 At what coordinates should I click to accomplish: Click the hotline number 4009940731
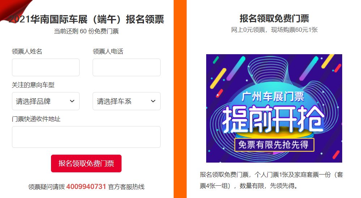pyautogui.click(x=86, y=186)
